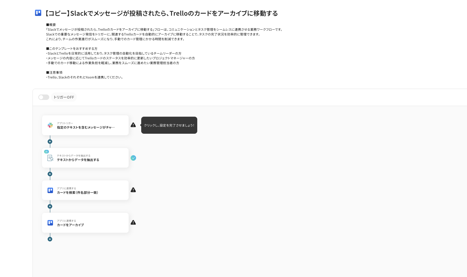The height and width of the screenshot is (277, 467).
Task: Click the ■概要 heading
Action: tap(51, 25)
